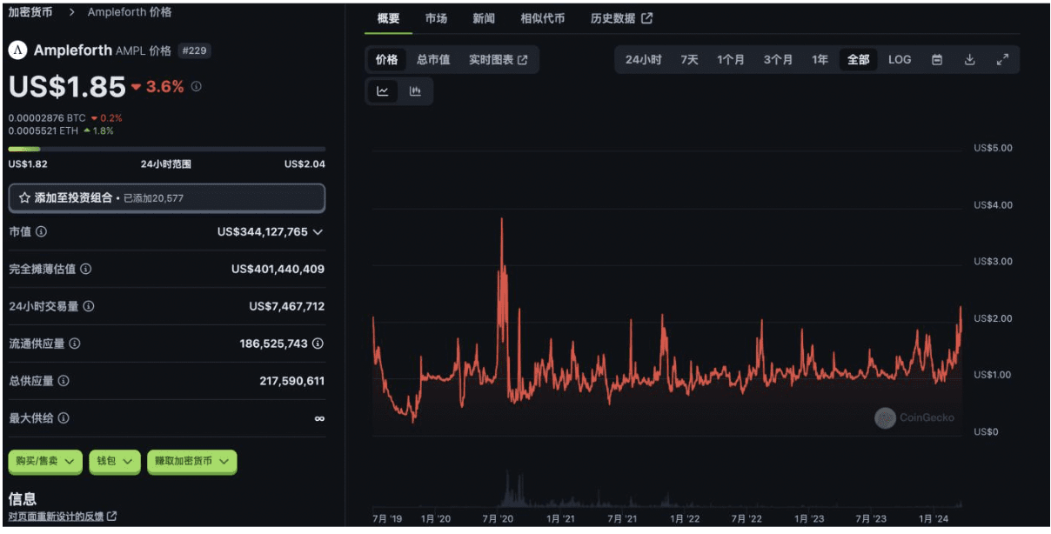
Task: Select 3个月 time range
Action: (x=778, y=60)
